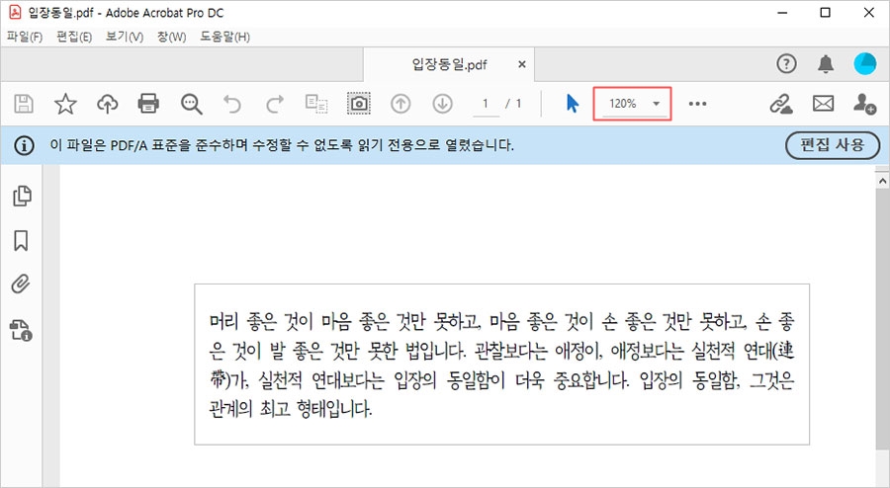Screen dimensions: 890x488
Task: Open notifications bell icon
Action: click(x=826, y=64)
